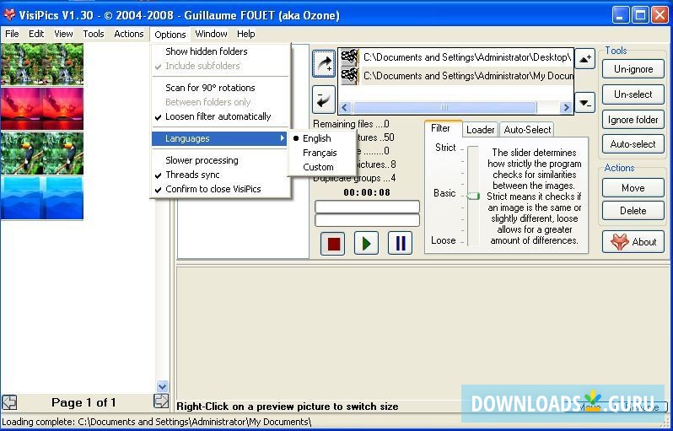Open the Edit menu
The image size is (673, 431).
click(36, 34)
